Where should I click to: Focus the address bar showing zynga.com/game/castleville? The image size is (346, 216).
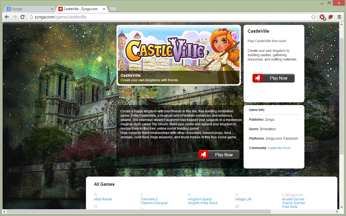[x=172, y=17]
